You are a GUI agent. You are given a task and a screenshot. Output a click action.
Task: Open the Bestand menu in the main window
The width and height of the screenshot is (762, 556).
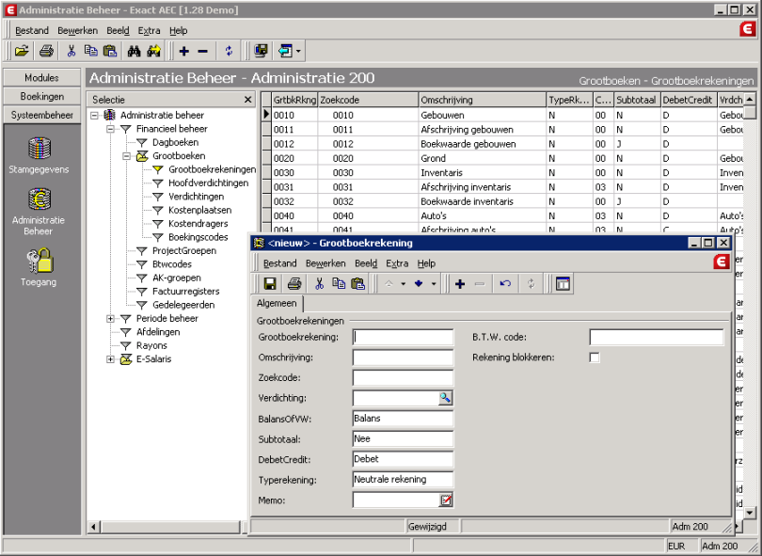[32, 31]
